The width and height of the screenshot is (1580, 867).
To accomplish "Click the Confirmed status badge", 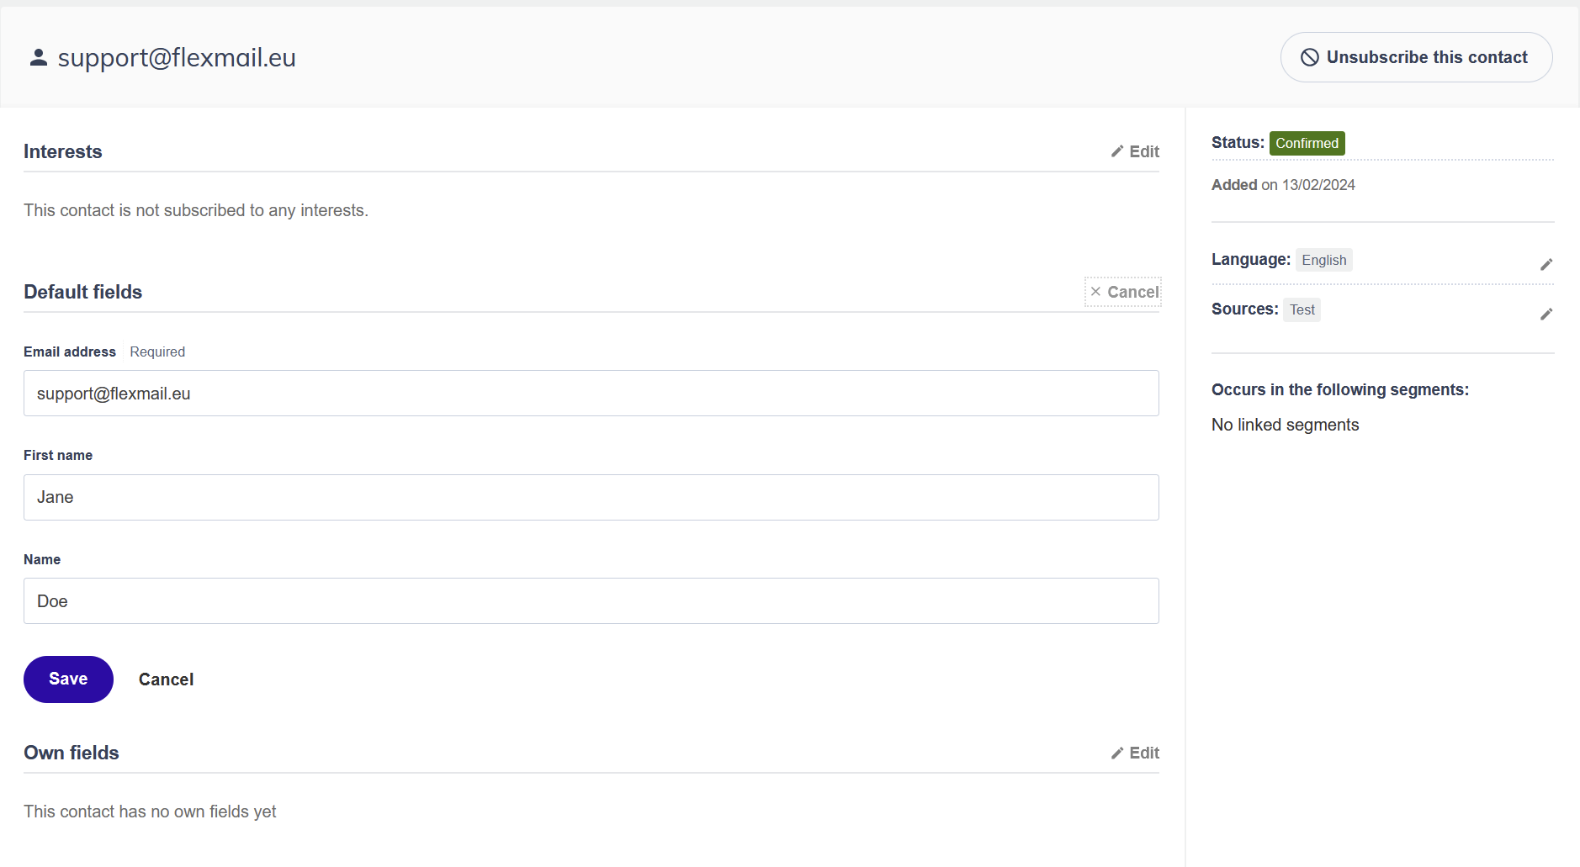I will click(1307, 143).
